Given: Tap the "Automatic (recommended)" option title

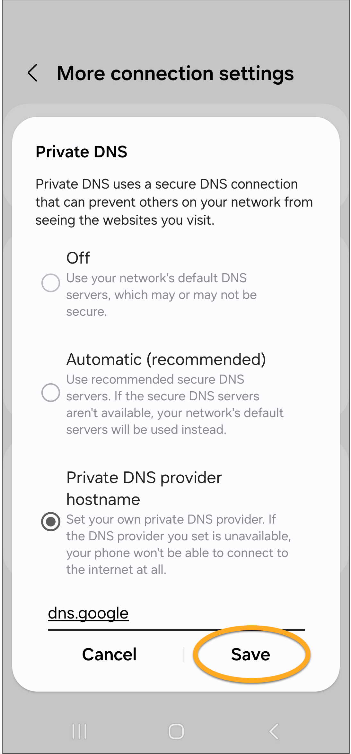Looking at the screenshot, I should (x=166, y=359).
